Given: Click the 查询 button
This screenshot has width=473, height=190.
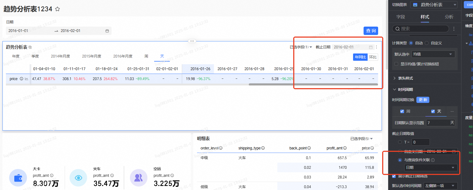Looking at the screenshot, I should [371, 31].
